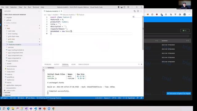Toggle panel layout icon in title bar
197x111 pixels.
(122, 7)
